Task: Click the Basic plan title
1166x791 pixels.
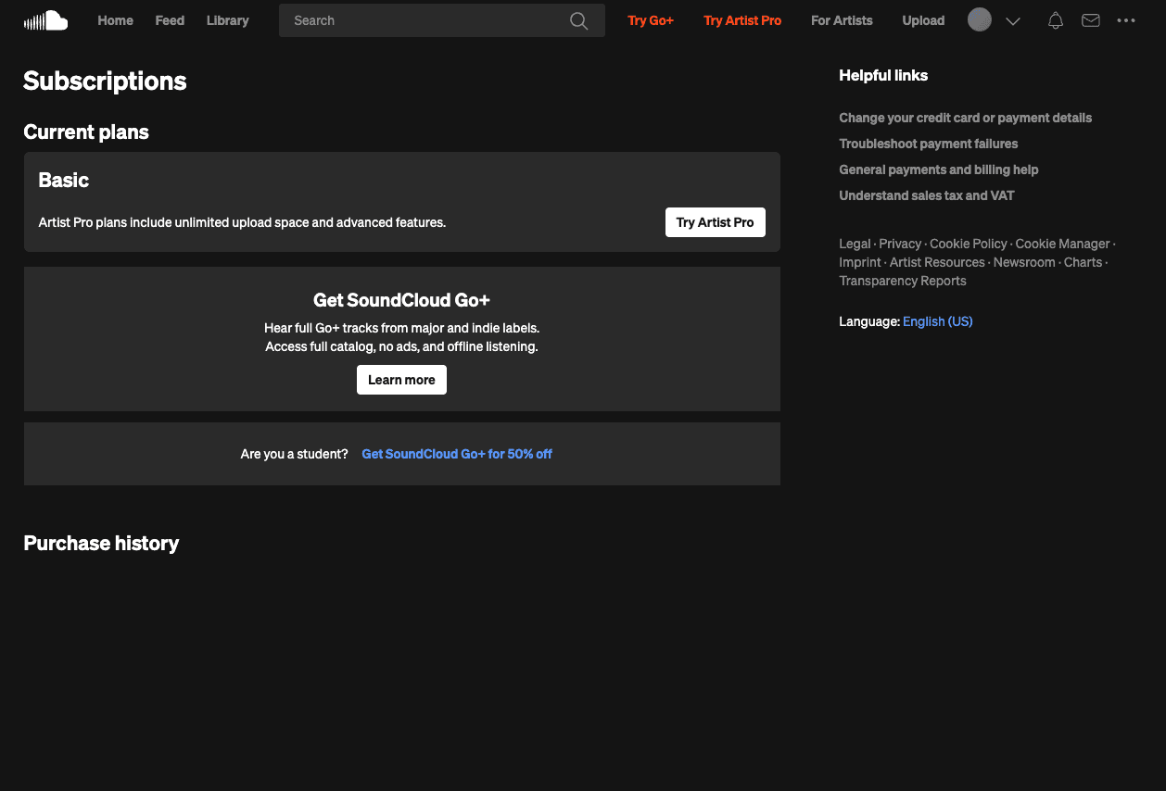Action: [x=64, y=181]
